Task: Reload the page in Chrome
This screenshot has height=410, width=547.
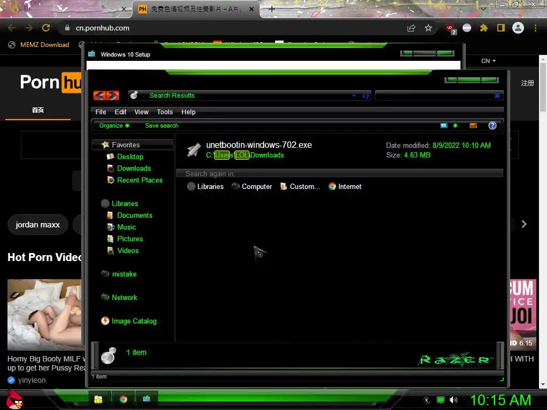Action: 46,28
